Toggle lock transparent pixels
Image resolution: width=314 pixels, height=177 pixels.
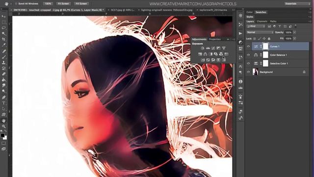pos(255,38)
